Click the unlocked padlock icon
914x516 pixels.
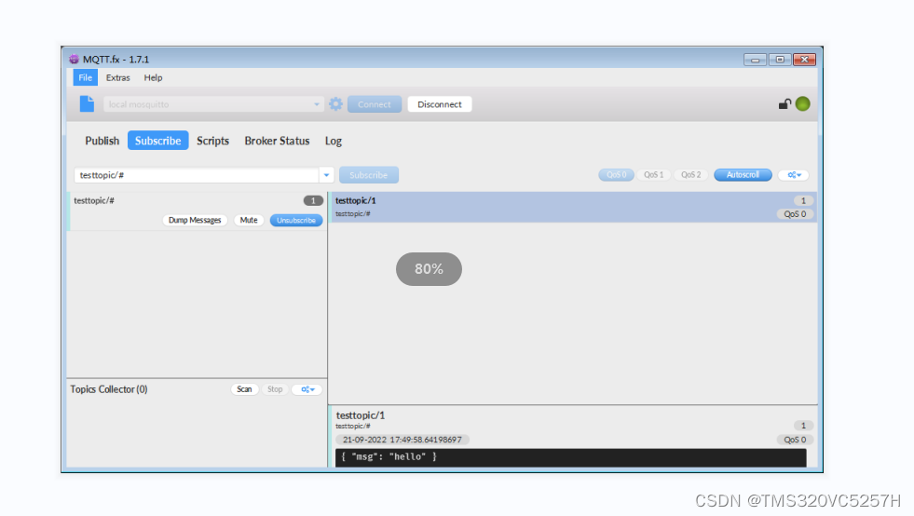pyautogui.click(x=784, y=104)
